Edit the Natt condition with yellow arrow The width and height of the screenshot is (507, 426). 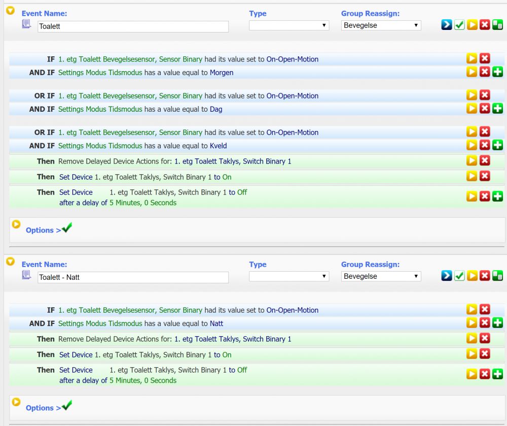[x=472, y=323]
